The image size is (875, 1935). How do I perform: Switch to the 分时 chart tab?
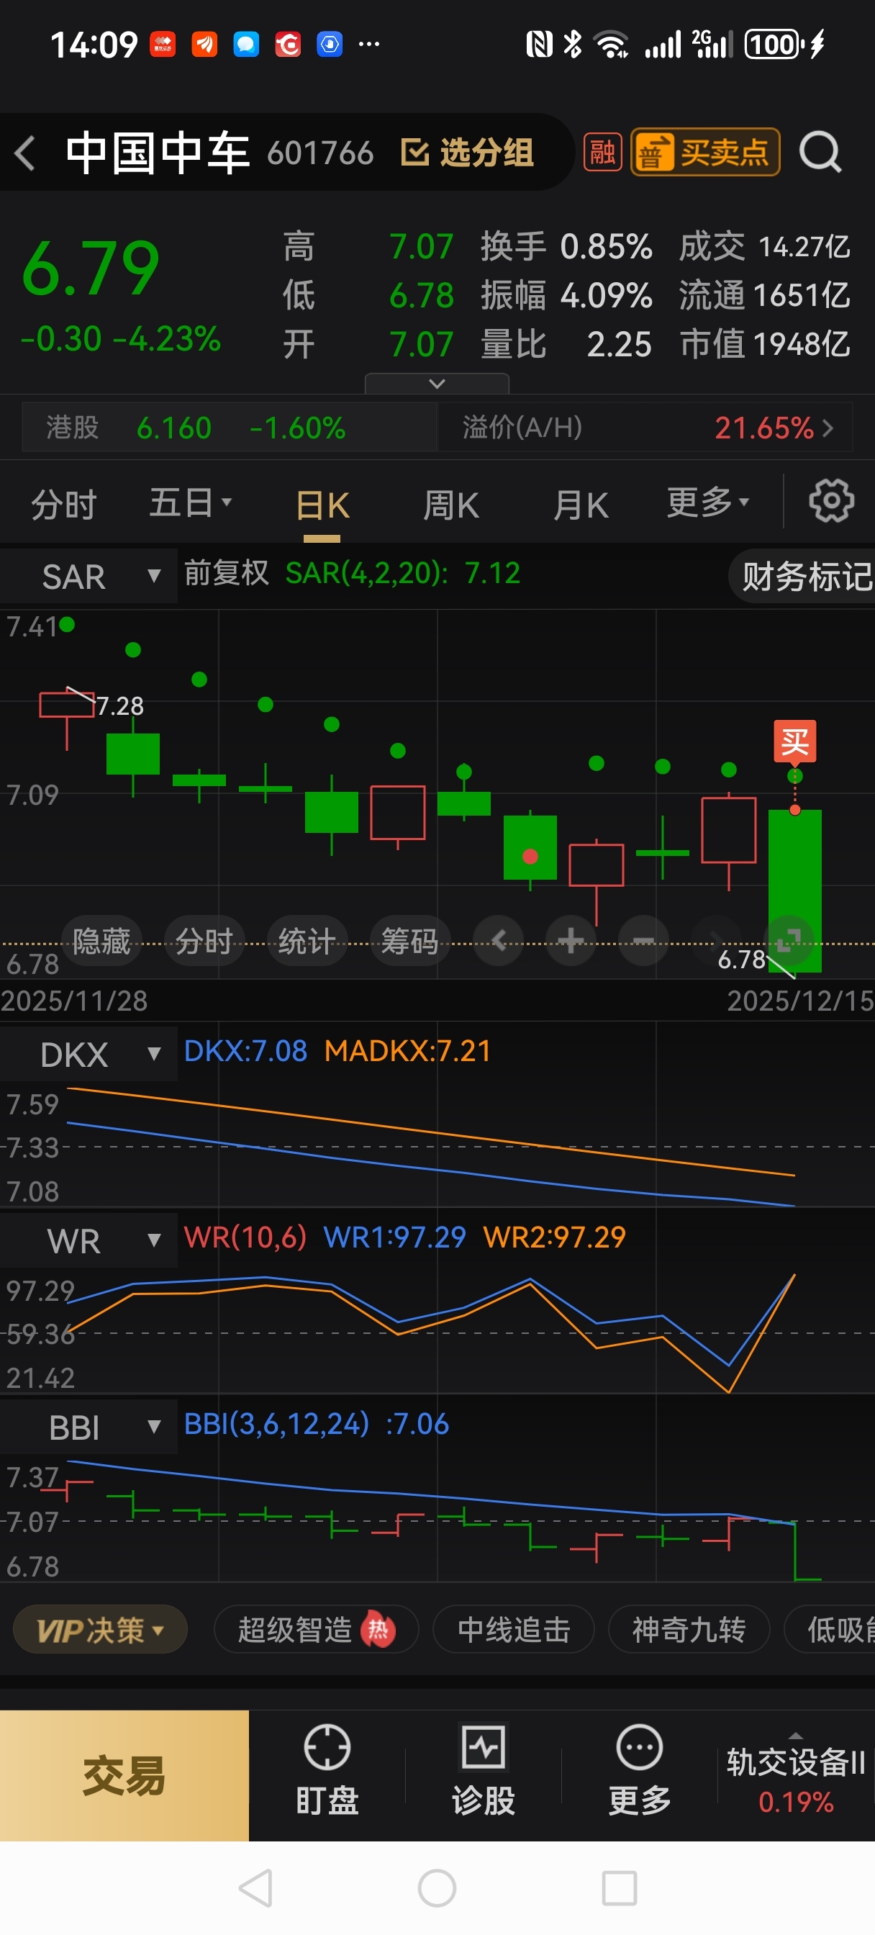pos(64,504)
